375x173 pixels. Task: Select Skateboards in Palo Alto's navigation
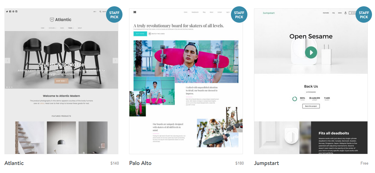[195, 12]
